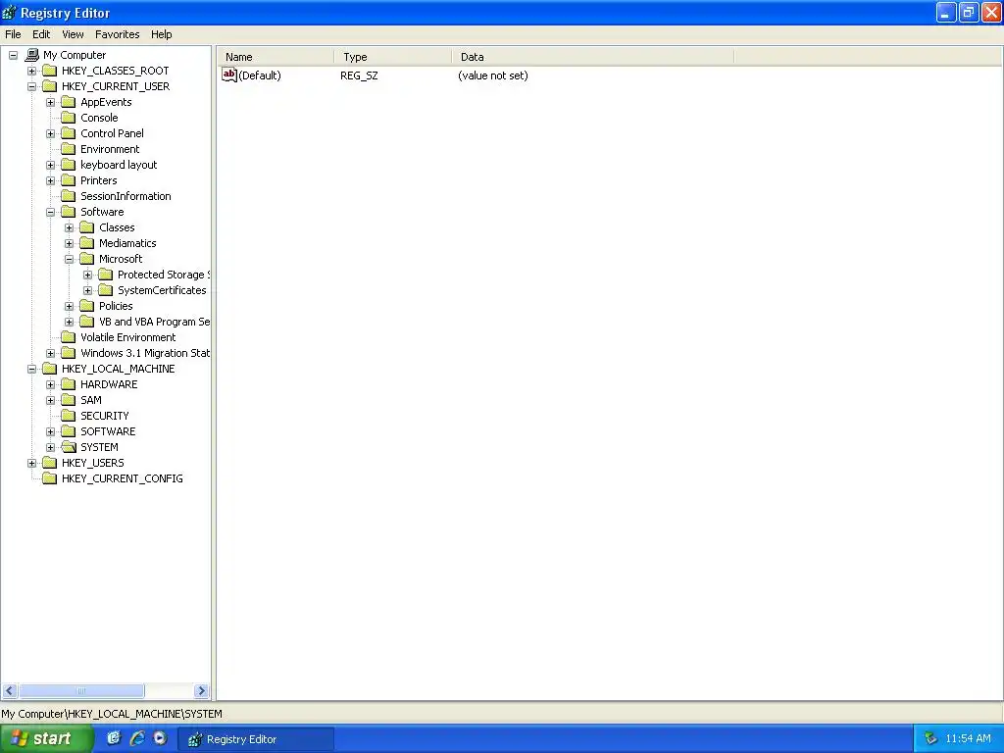Expand the Control Panel key
1004x753 pixels.
click(51, 133)
